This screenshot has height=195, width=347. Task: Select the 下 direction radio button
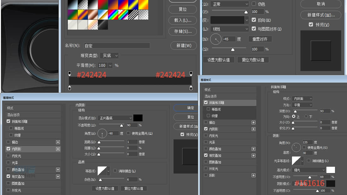pos(306,116)
